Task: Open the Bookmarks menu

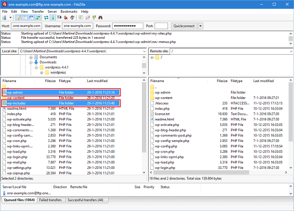Action: pyautogui.click(x=68, y=11)
